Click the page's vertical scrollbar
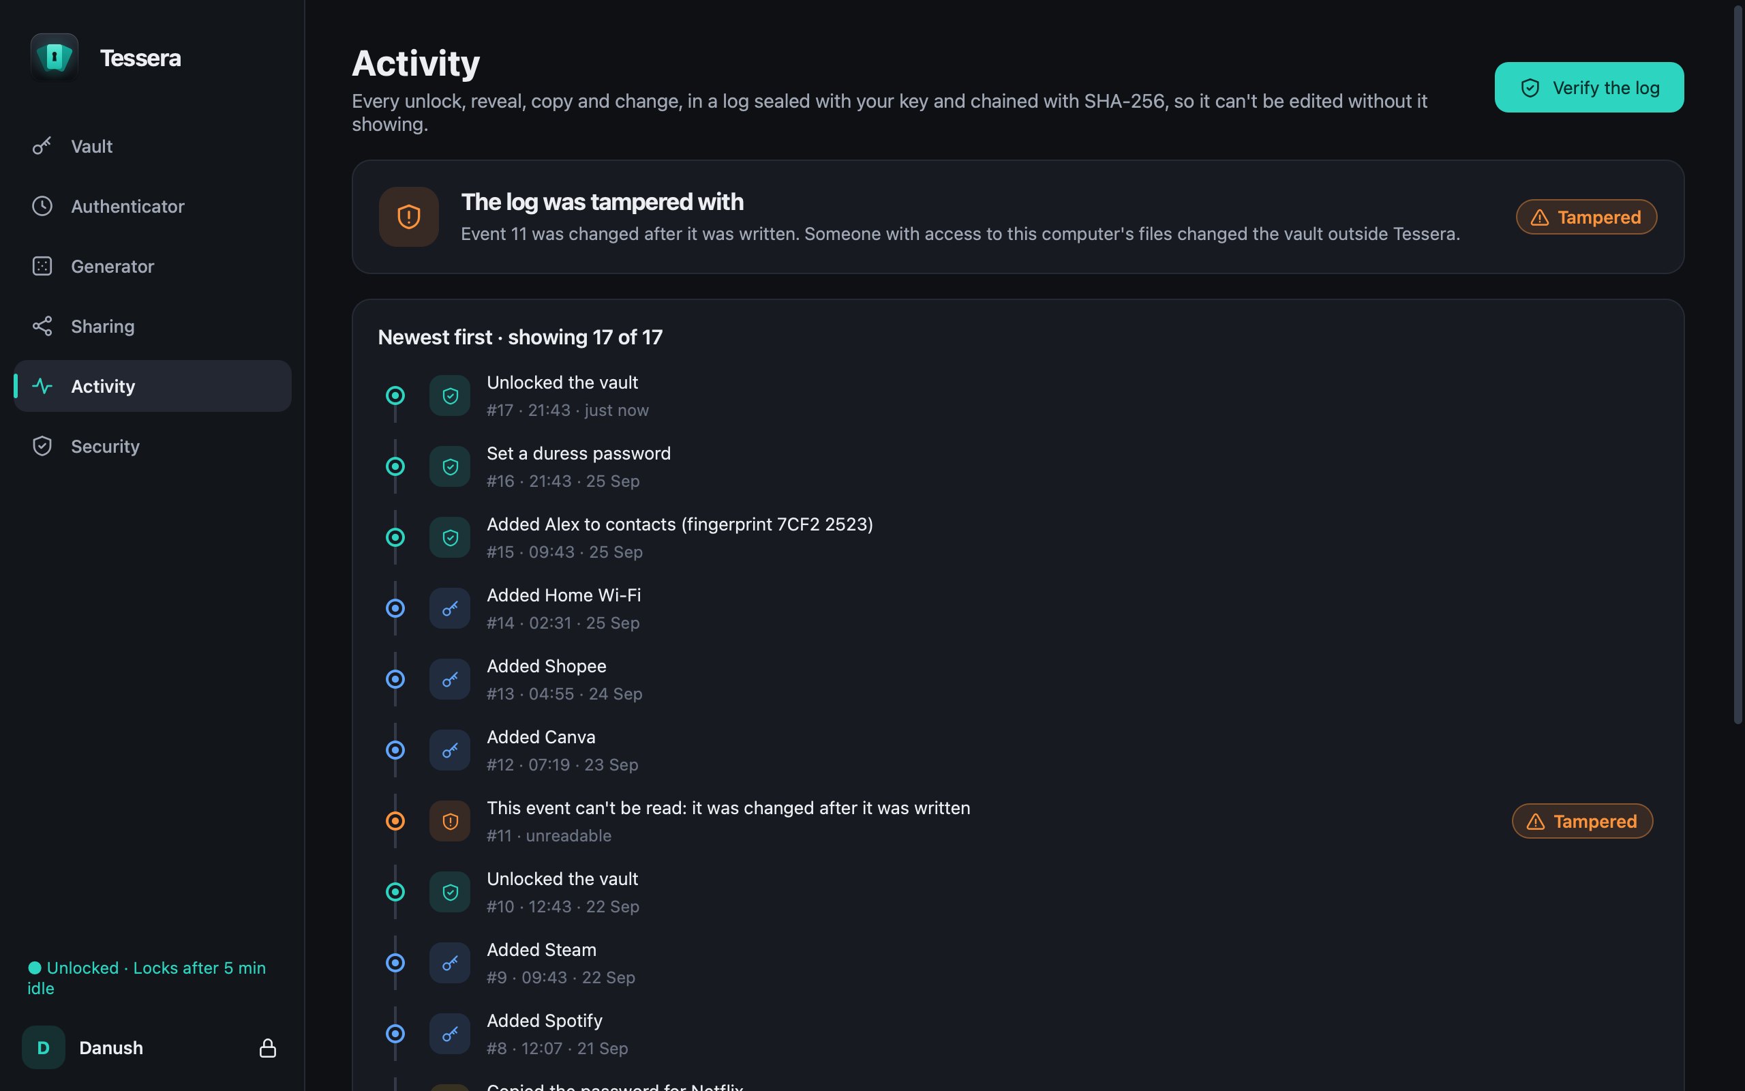1745x1091 pixels. coord(1737,364)
